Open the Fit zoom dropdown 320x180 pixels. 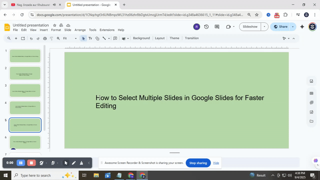coord(70,38)
